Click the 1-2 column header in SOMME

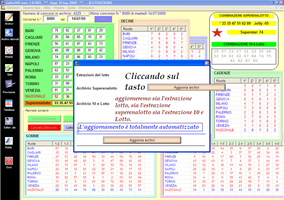click(x=57, y=144)
